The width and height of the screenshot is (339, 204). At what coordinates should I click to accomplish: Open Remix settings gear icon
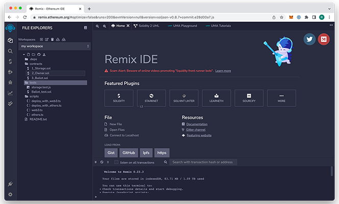point(10,194)
